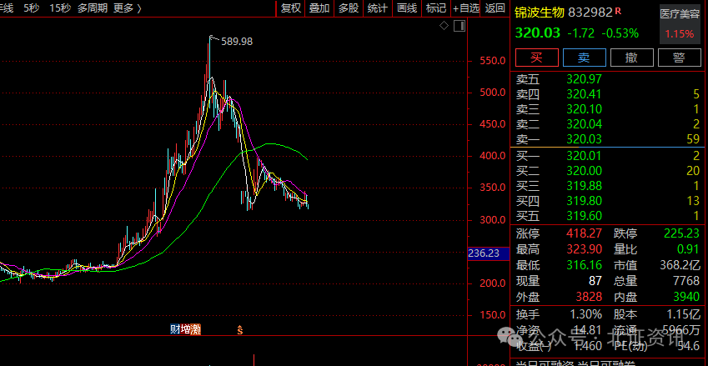The width and height of the screenshot is (708, 366).
Task: Select the 买二 320.00 order row
Action: coord(608,172)
